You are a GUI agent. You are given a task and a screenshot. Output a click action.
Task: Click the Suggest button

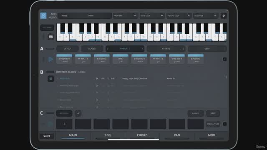coord(196,113)
